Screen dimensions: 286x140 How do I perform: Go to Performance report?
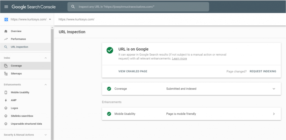(x=25, y=39)
